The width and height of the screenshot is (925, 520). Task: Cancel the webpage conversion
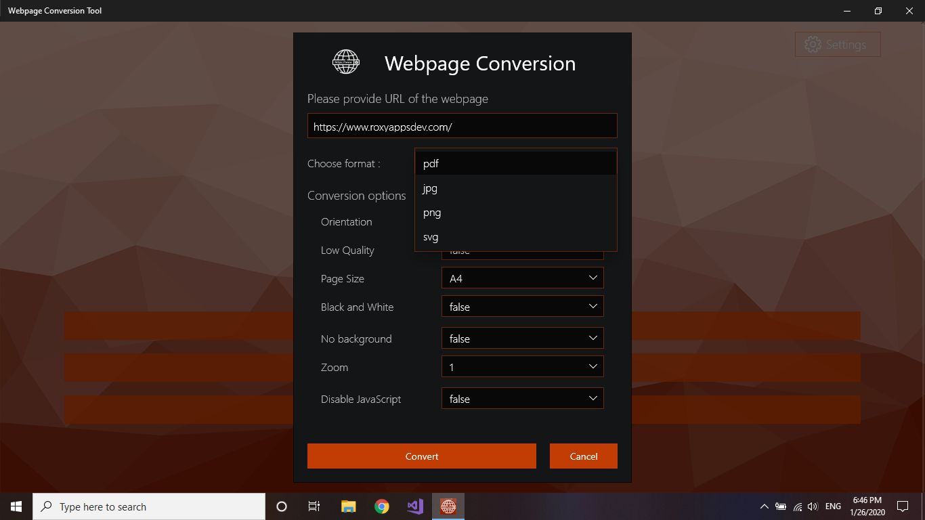point(583,456)
